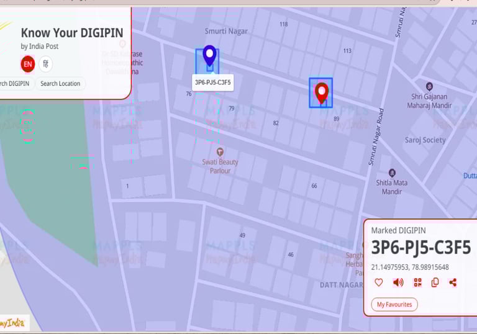Click house number 113 on the map
This screenshot has width=477, height=334.
pos(347,51)
